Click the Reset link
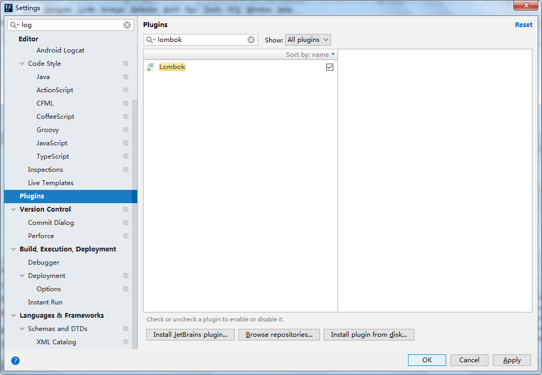 click(x=523, y=25)
